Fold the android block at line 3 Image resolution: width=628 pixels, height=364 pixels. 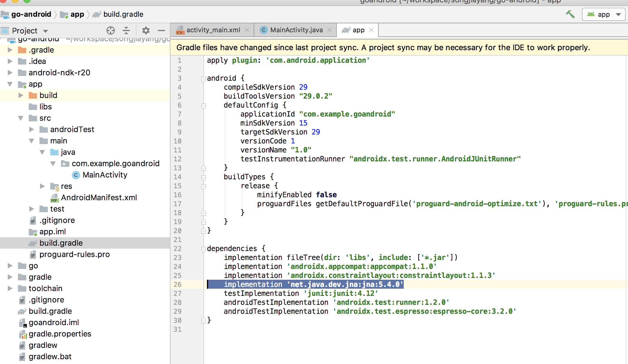coord(204,79)
